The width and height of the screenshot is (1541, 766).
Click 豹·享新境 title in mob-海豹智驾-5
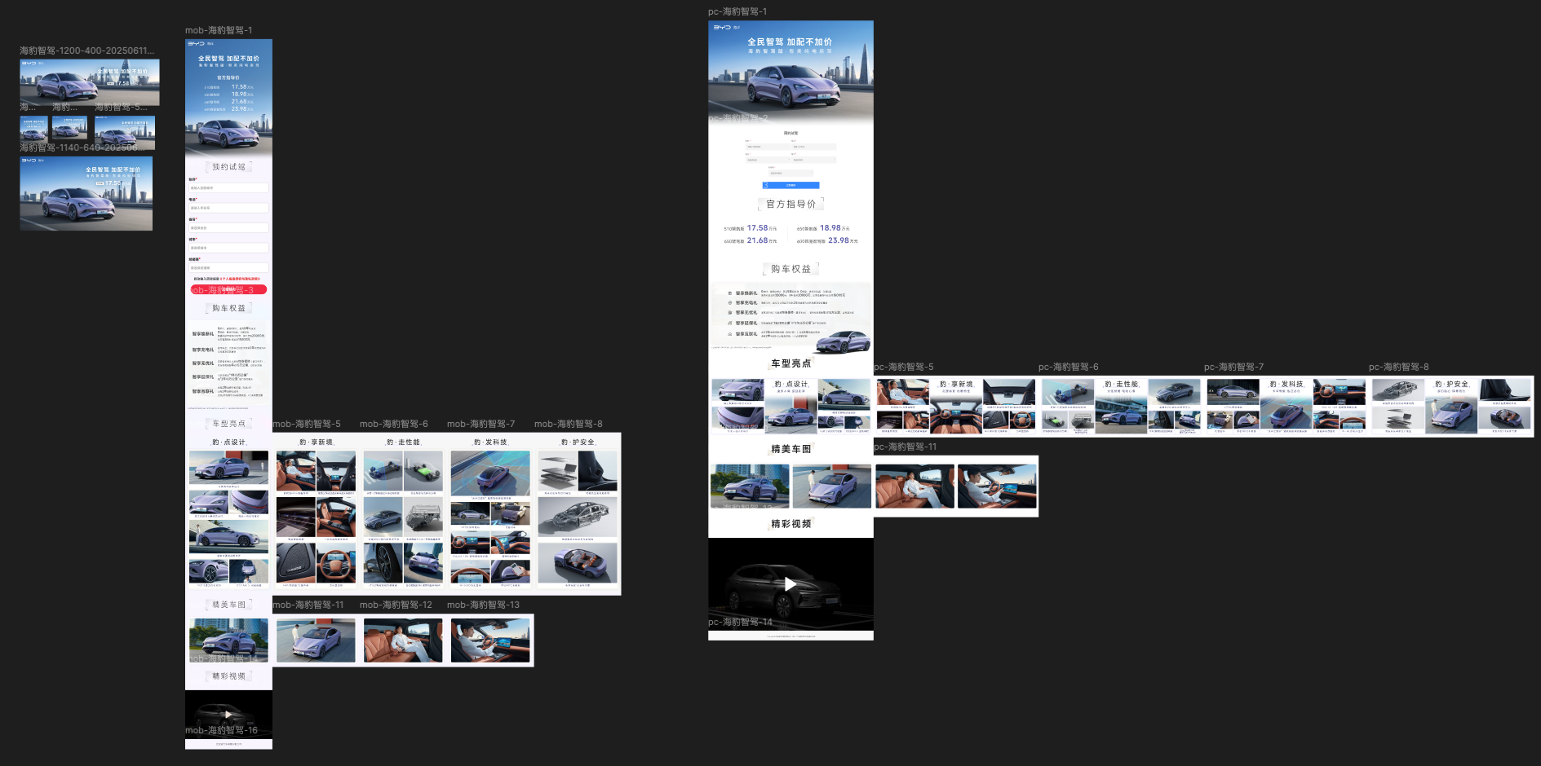click(x=316, y=442)
